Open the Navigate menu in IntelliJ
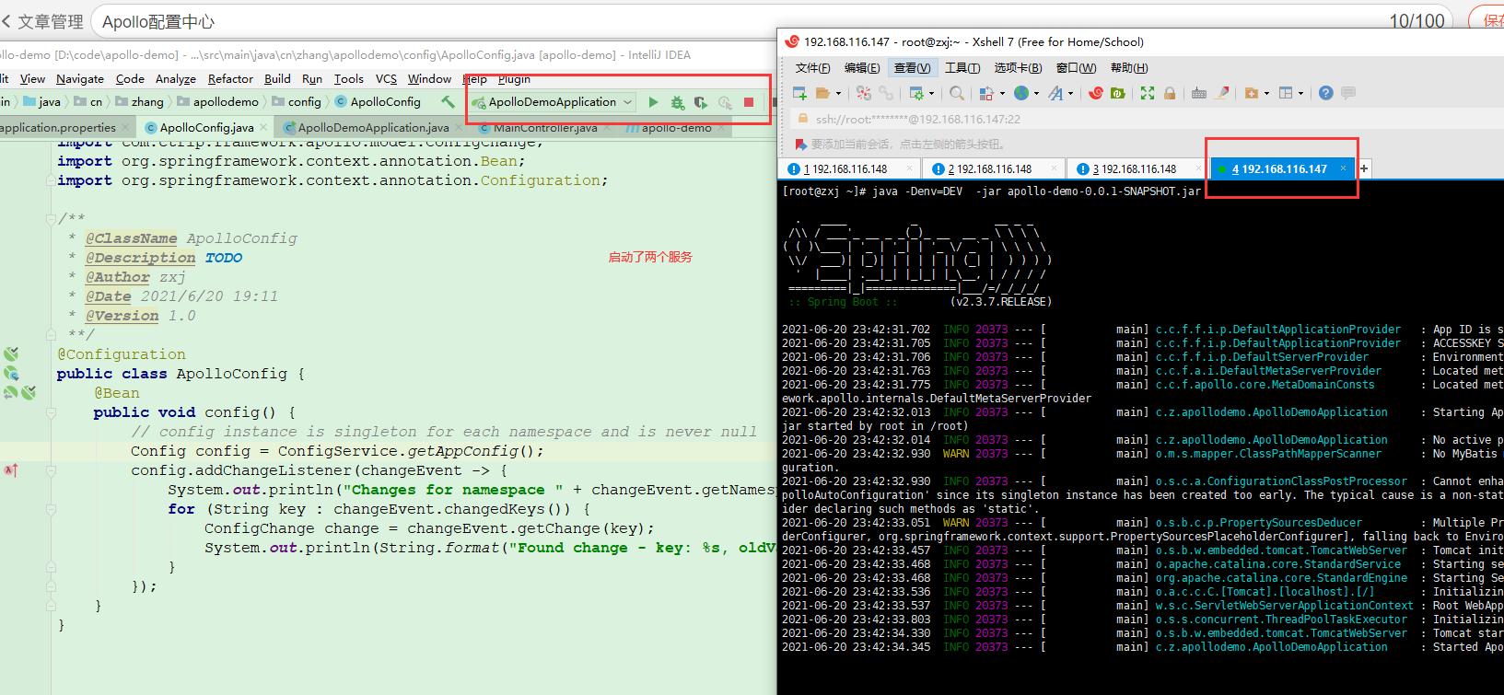The height and width of the screenshot is (695, 1504). pyautogui.click(x=80, y=79)
